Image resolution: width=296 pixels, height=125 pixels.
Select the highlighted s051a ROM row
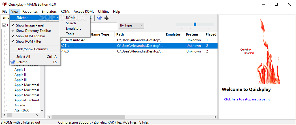click(x=132, y=46)
